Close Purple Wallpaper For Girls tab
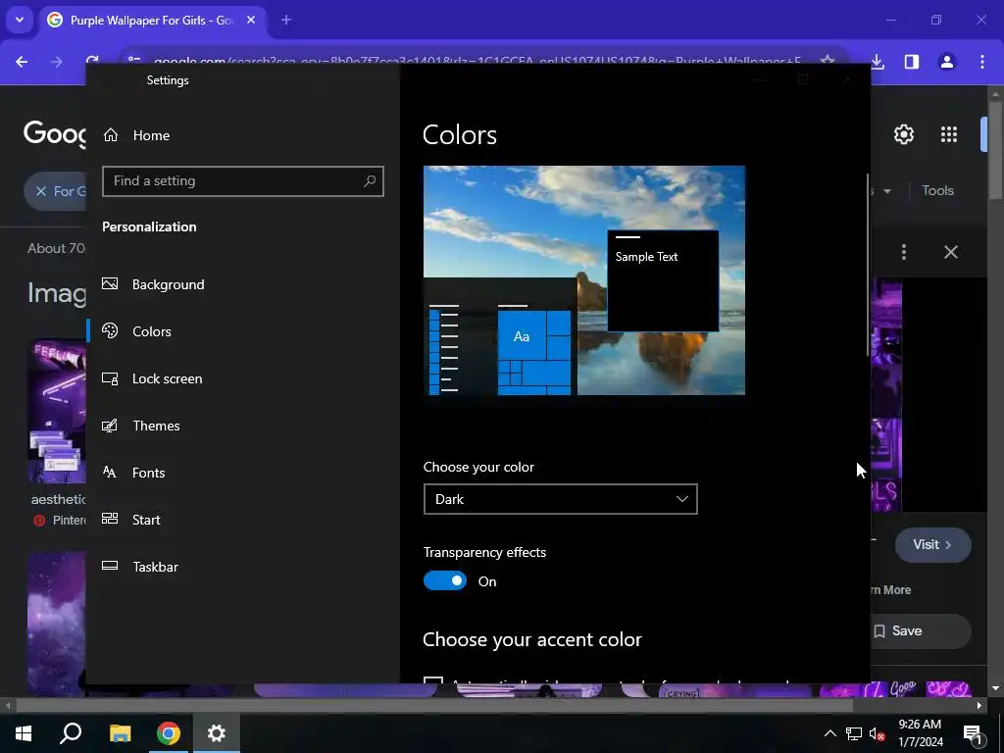Screen dimensions: 1004x753 pyautogui.click(x=251, y=20)
